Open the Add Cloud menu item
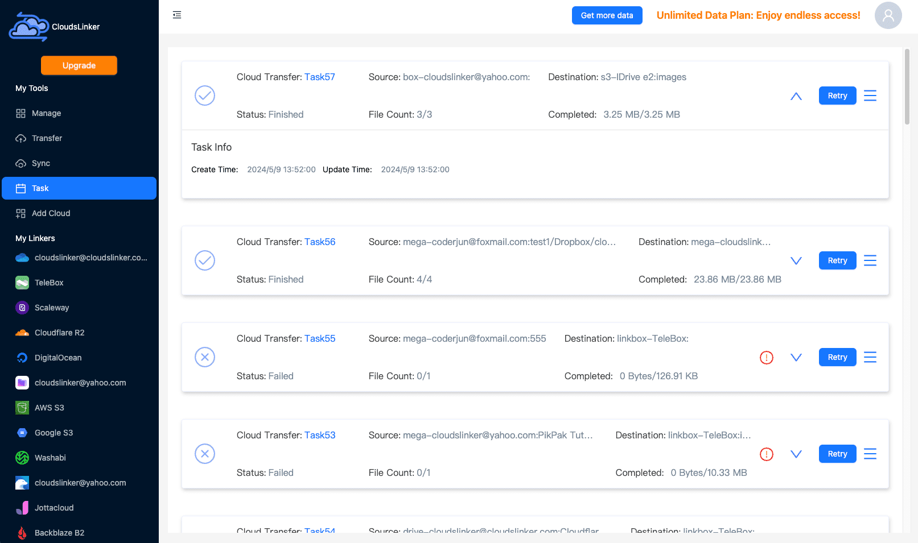The width and height of the screenshot is (918, 543). (x=79, y=213)
